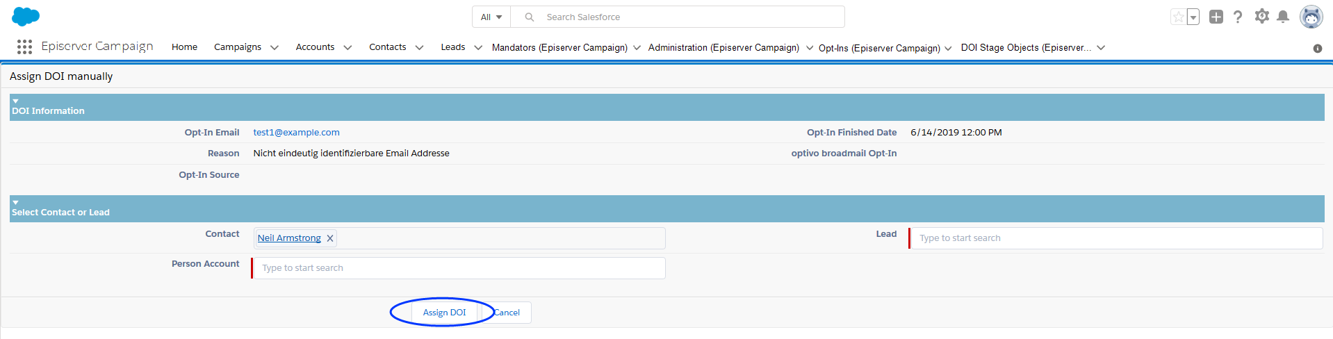Open Administration (Episerver Campaign) tab
The image size is (1333, 339).
point(723,47)
